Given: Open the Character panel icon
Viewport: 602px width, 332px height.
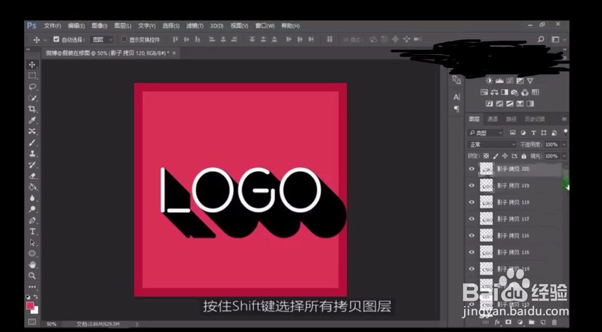Looking at the screenshot, I should pyautogui.click(x=456, y=97).
